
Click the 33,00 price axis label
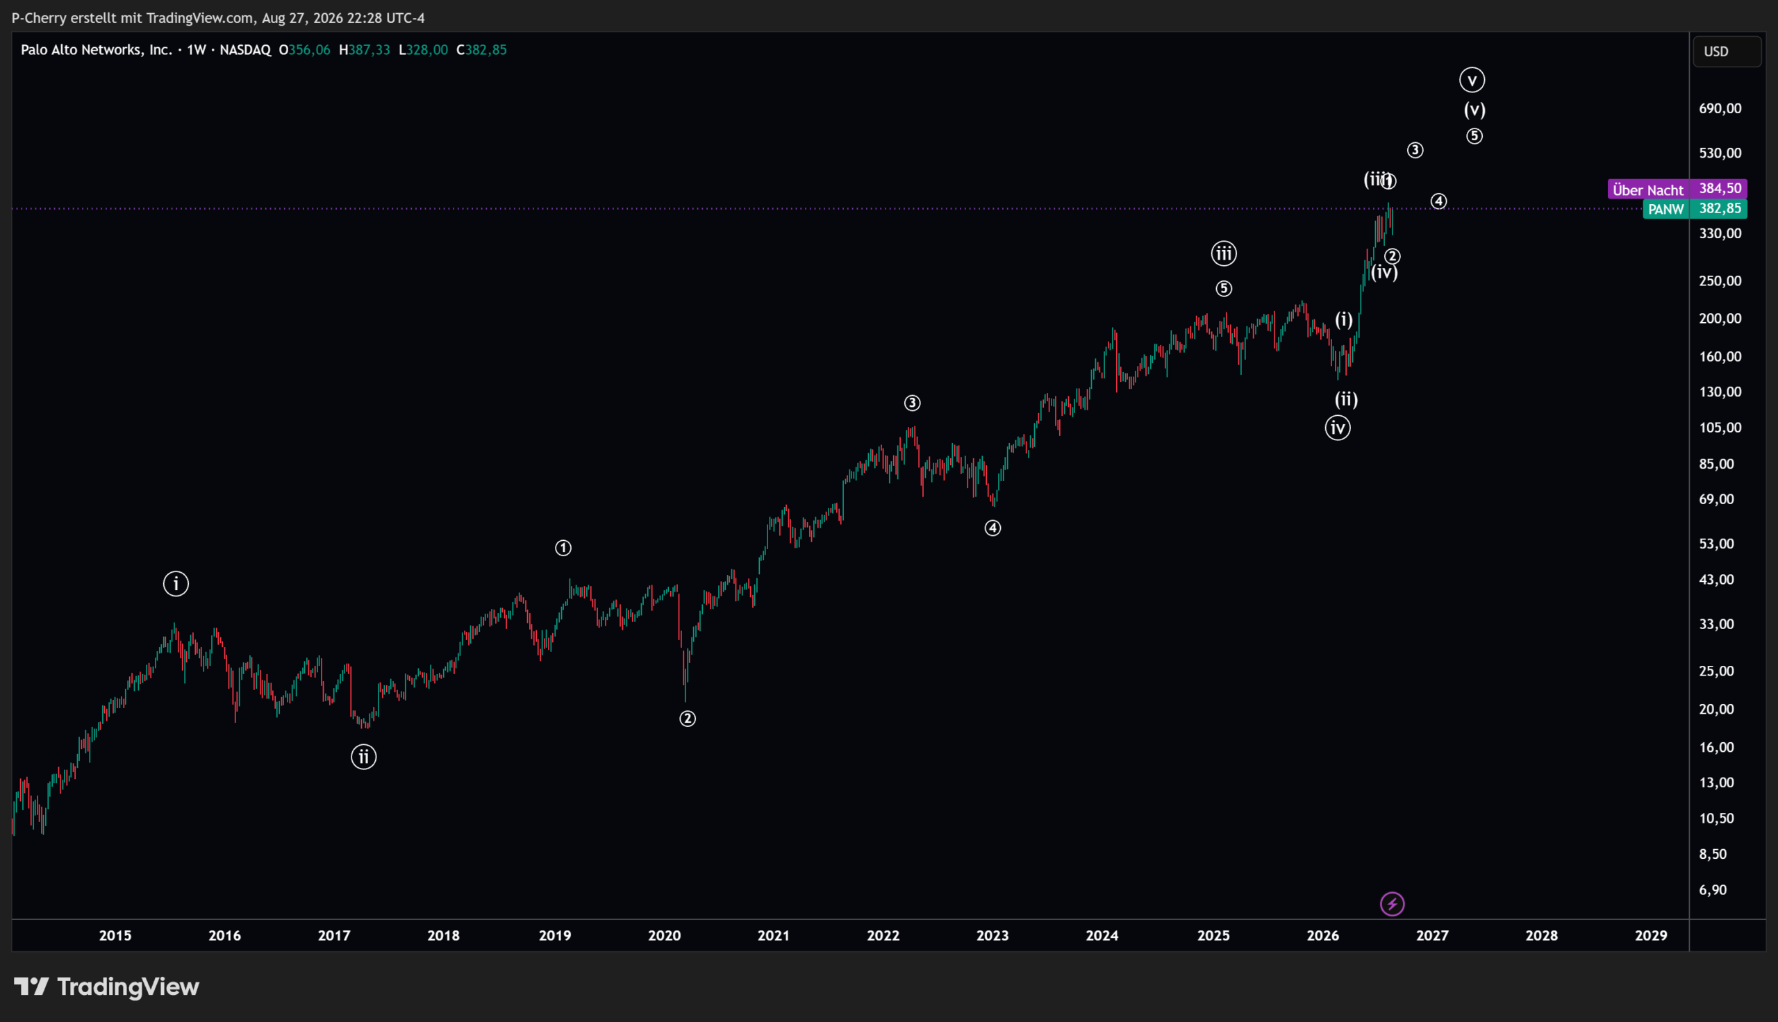(1717, 624)
